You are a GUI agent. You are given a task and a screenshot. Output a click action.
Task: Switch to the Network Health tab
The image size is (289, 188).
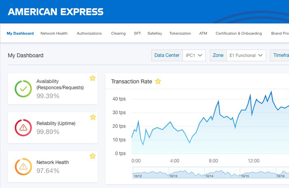(54, 33)
